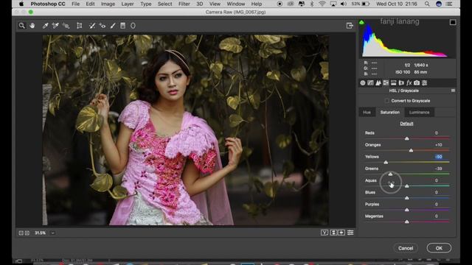Viewport: 472px width, 265px height.
Task: Select the Color Sampler tool
Action: [x=55, y=26]
